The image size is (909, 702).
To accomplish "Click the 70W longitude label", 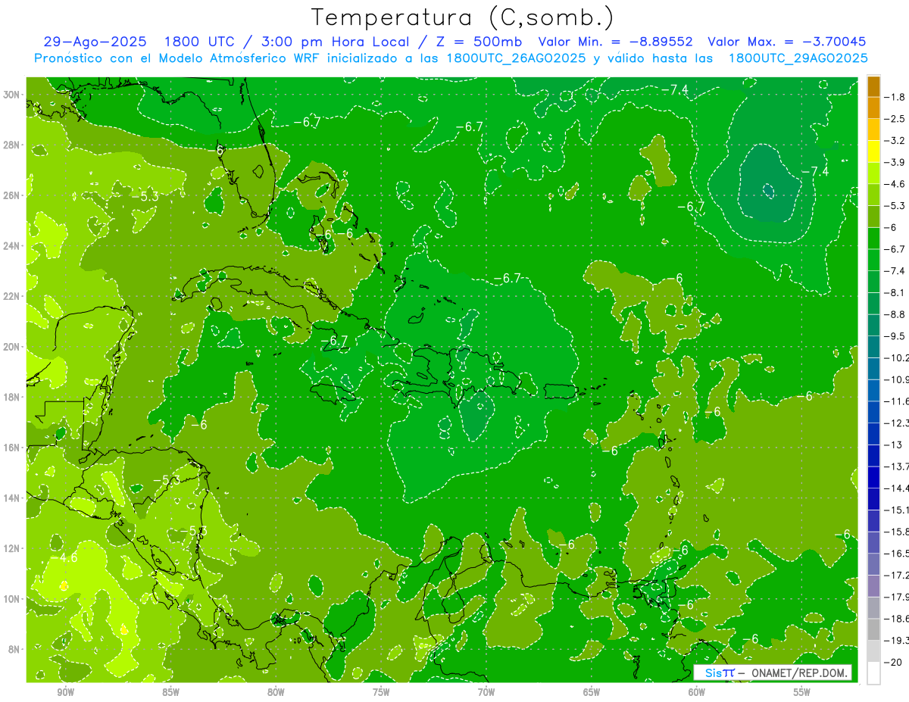I will point(486,693).
